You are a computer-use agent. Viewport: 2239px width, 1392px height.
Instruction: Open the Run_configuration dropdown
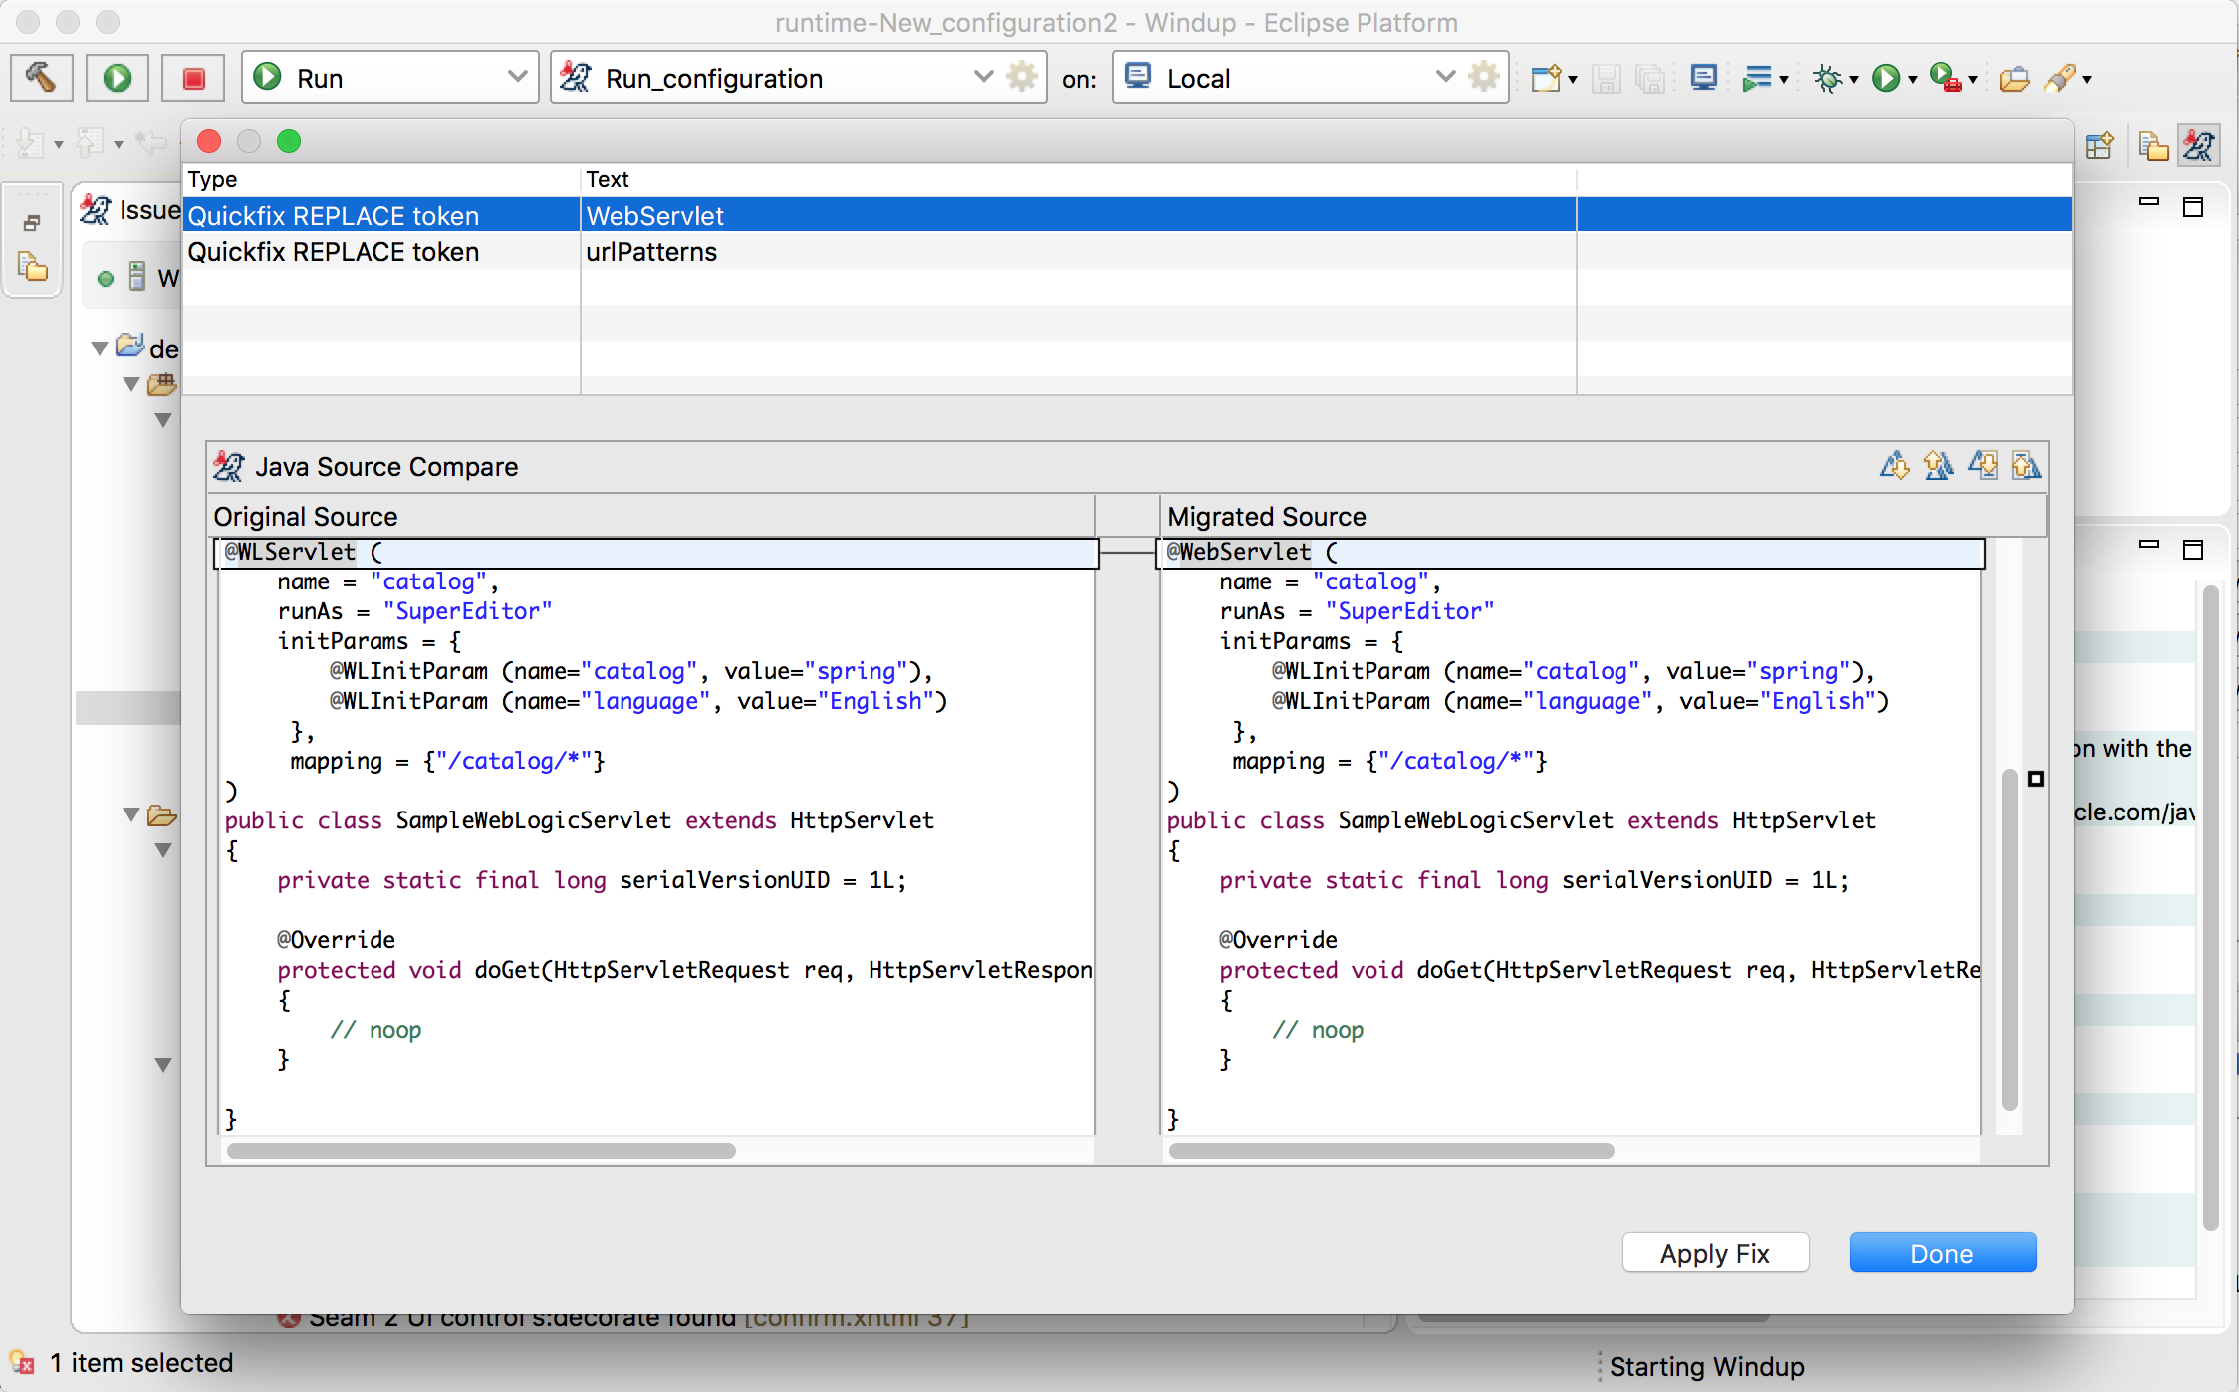click(983, 78)
